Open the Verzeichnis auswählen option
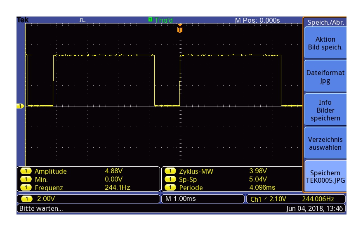 click(325, 143)
